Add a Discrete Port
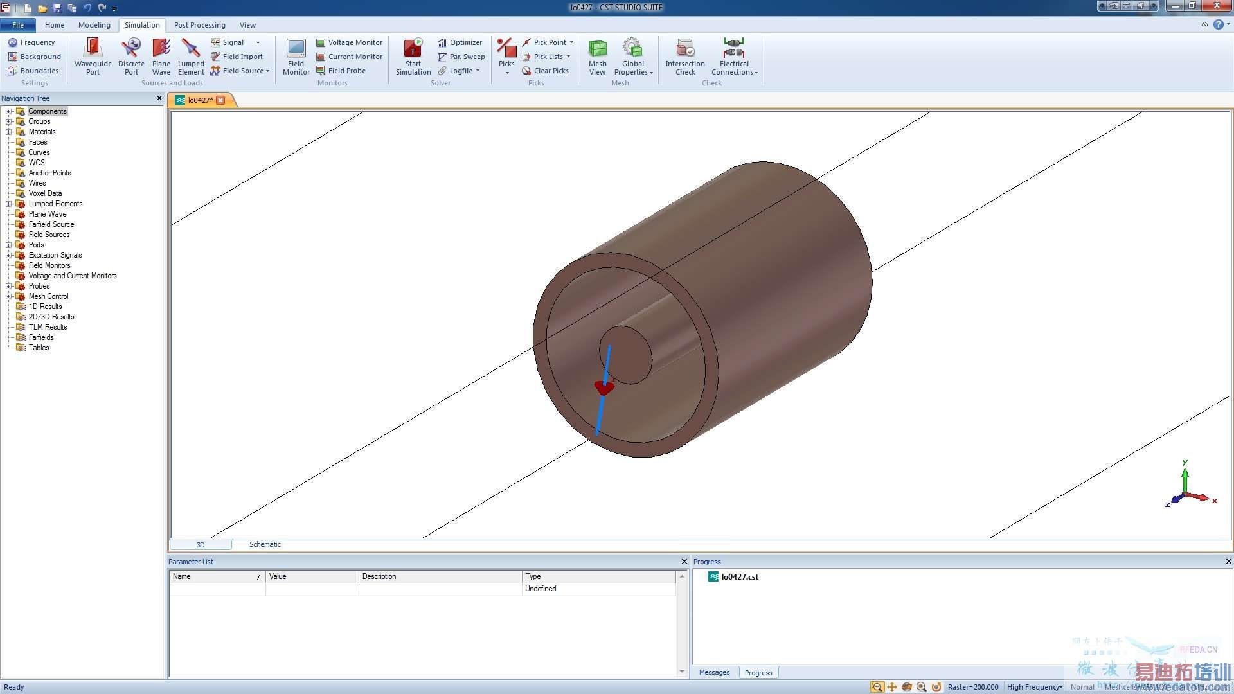The width and height of the screenshot is (1234, 694). tap(131, 57)
